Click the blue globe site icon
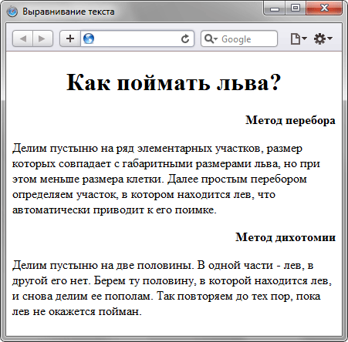 [89, 39]
